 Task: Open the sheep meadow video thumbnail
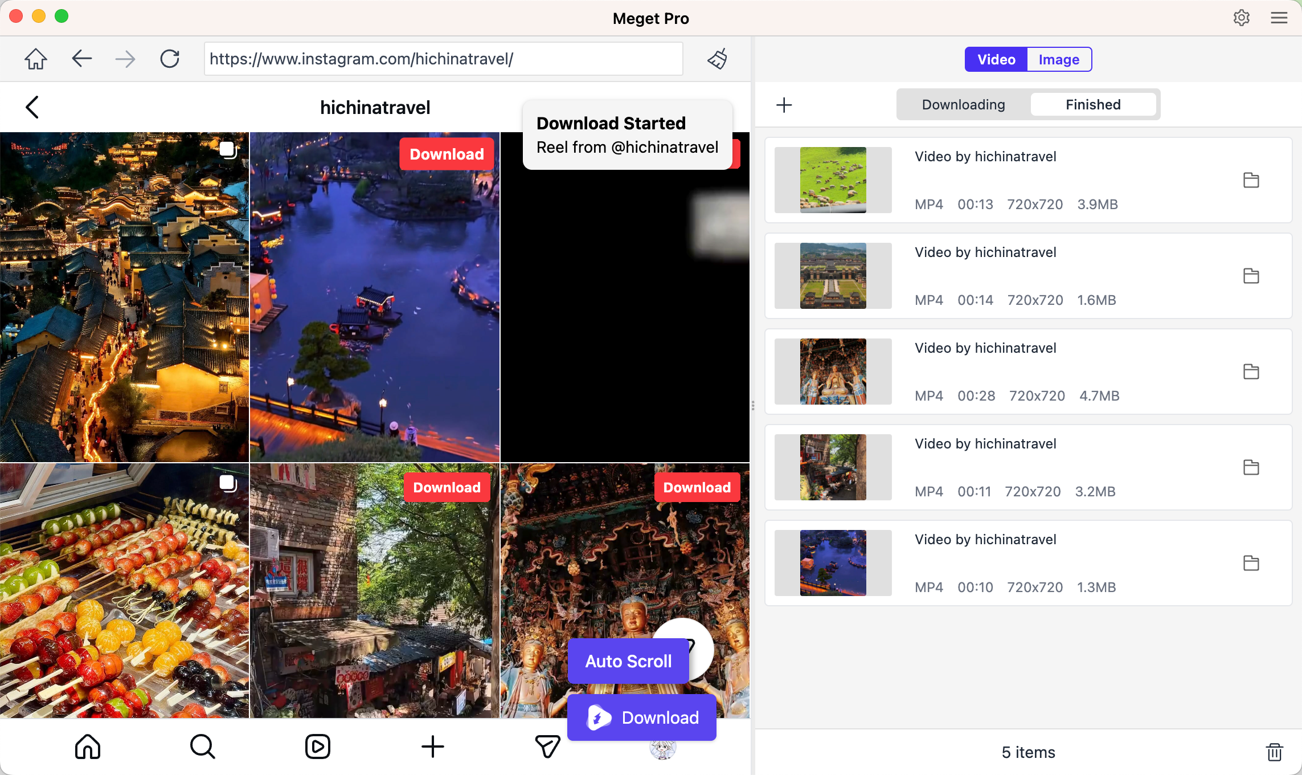tap(833, 180)
